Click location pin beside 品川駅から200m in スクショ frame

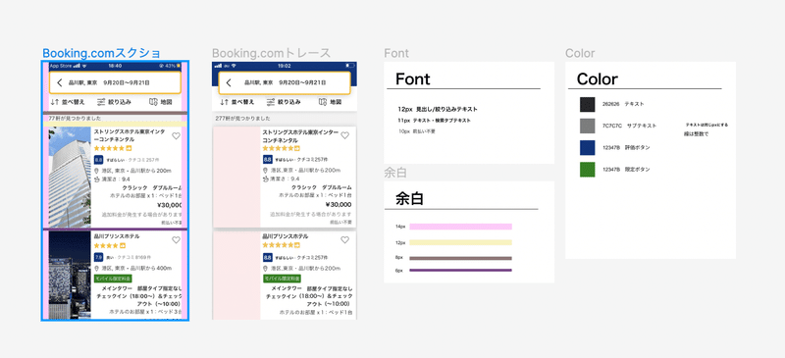(x=97, y=171)
